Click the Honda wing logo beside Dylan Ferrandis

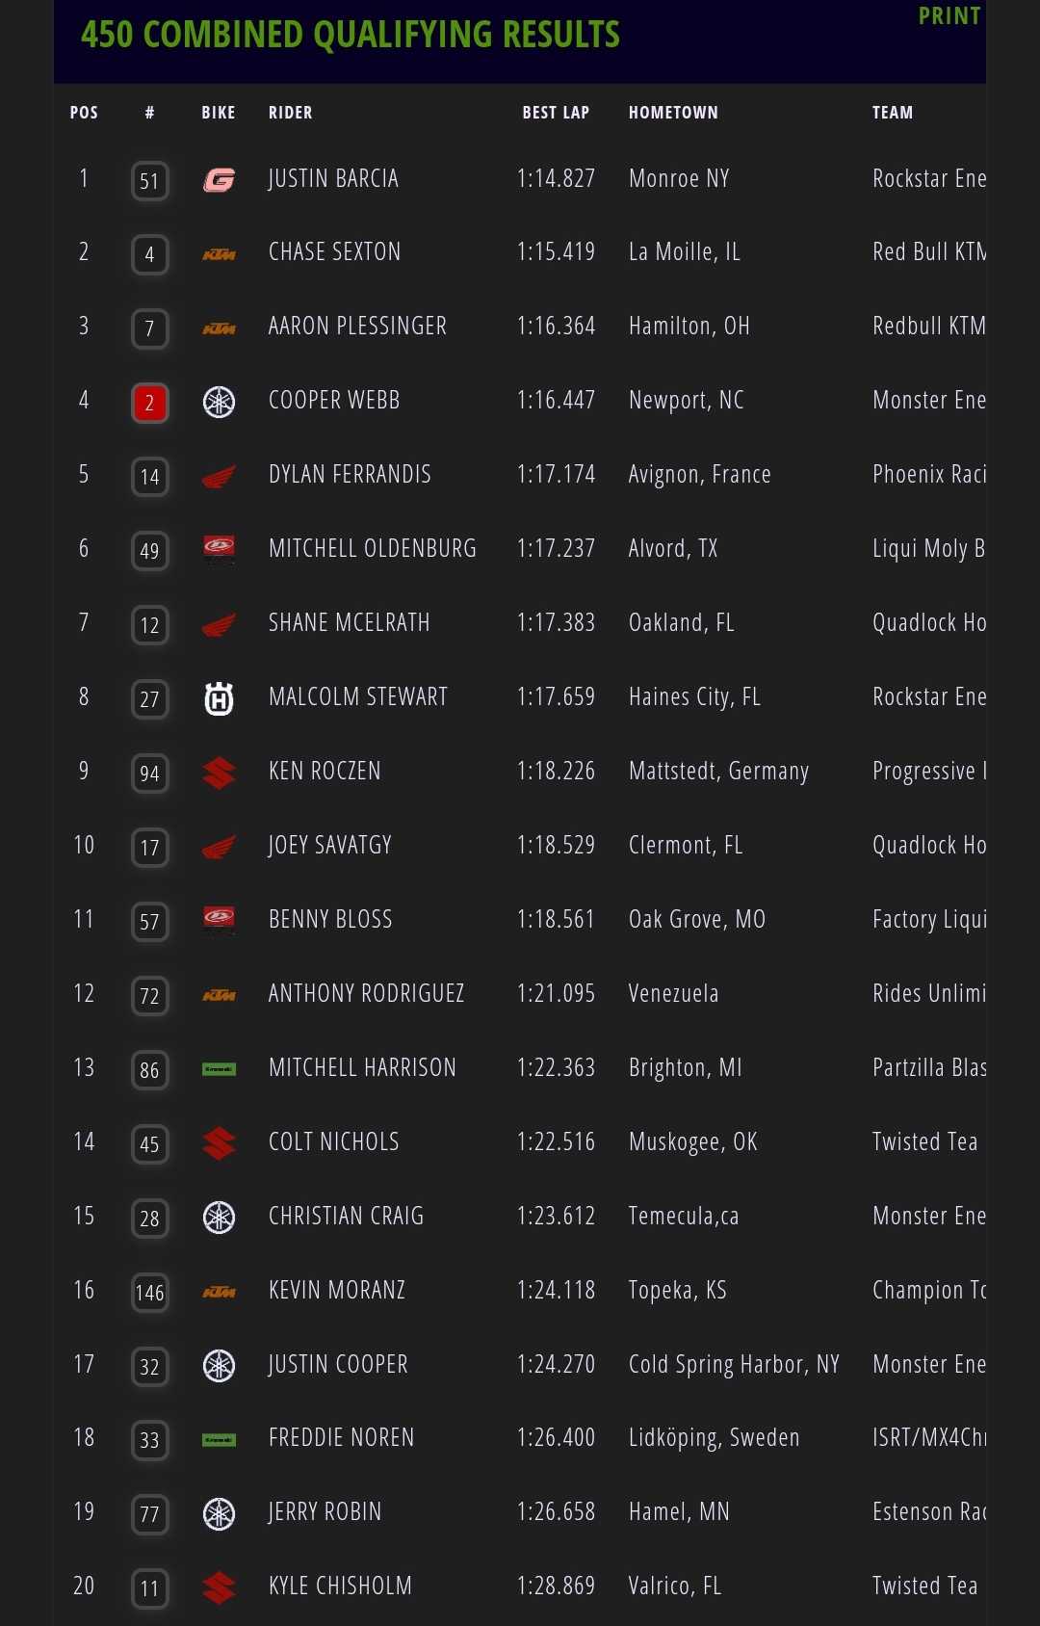[219, 476]
